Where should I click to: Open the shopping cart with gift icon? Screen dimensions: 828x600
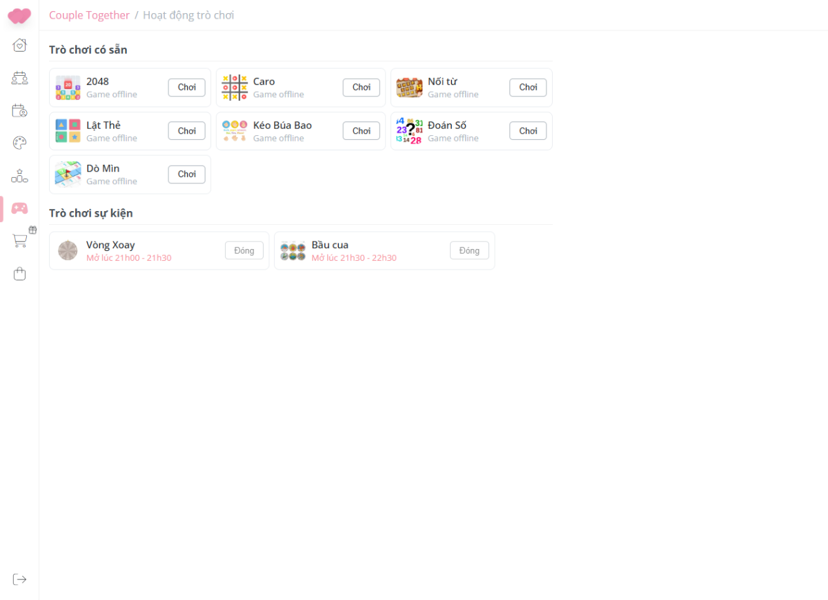click(x=21, y=240)
